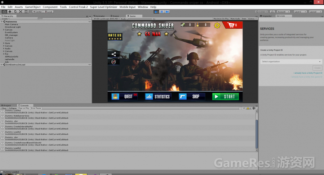Open the cloud services icon button
This screenshot has height=175, width=324.
272,12
